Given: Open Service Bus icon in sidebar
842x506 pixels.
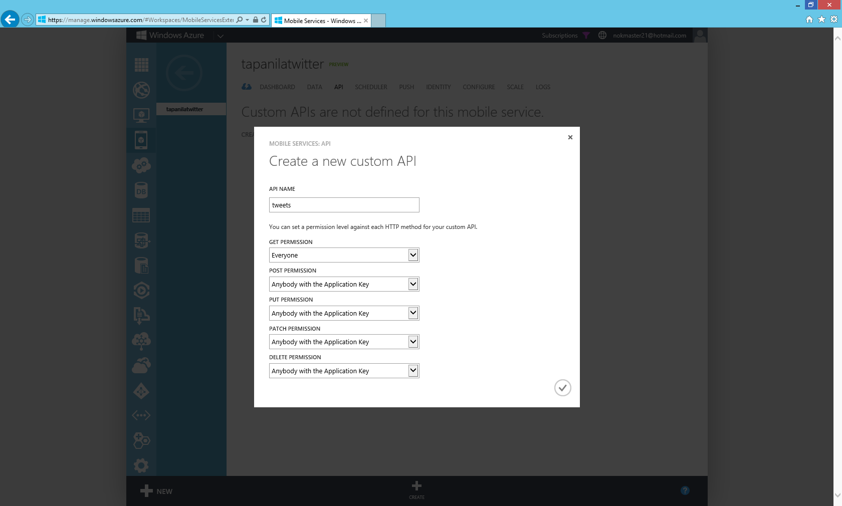Looking at the screenshot, I should tap(141, 316).
